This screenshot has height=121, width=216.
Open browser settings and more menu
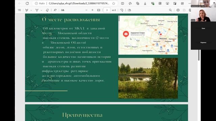click(190, 3)
